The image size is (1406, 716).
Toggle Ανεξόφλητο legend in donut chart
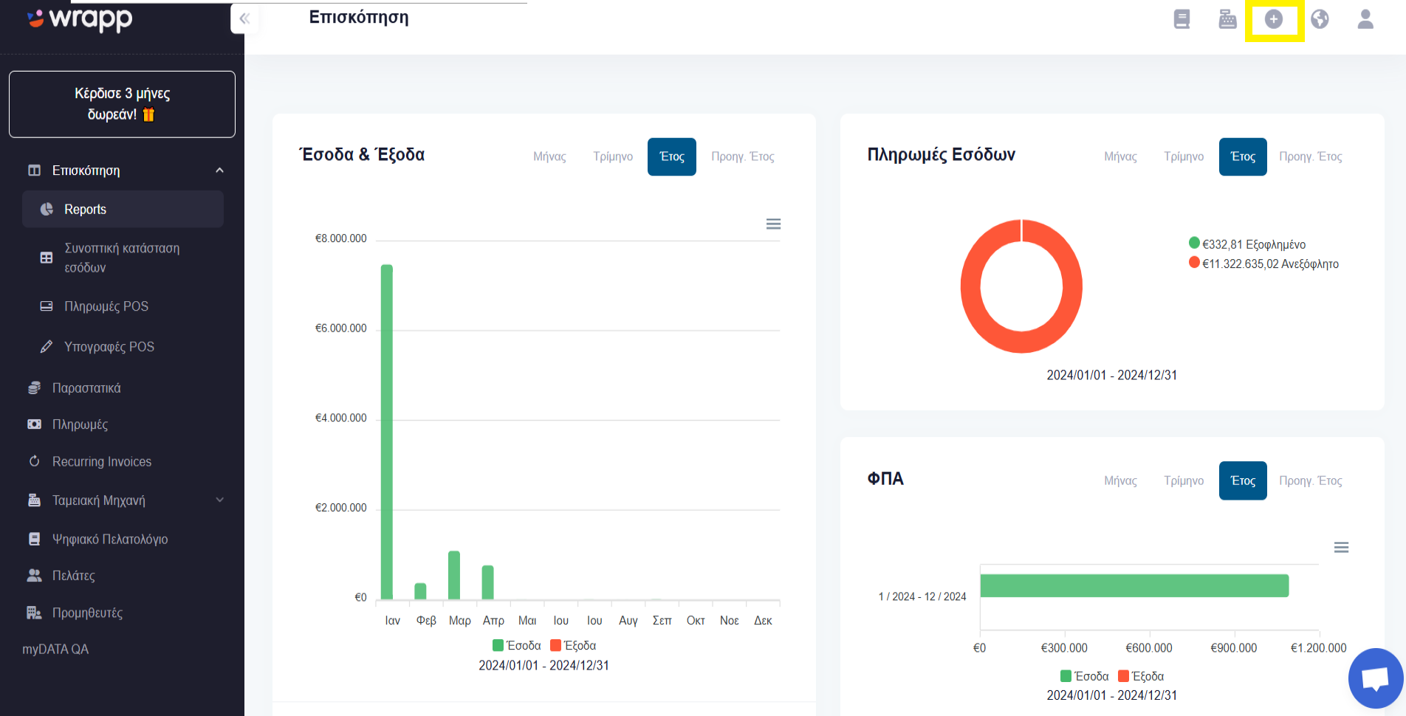1263,264
